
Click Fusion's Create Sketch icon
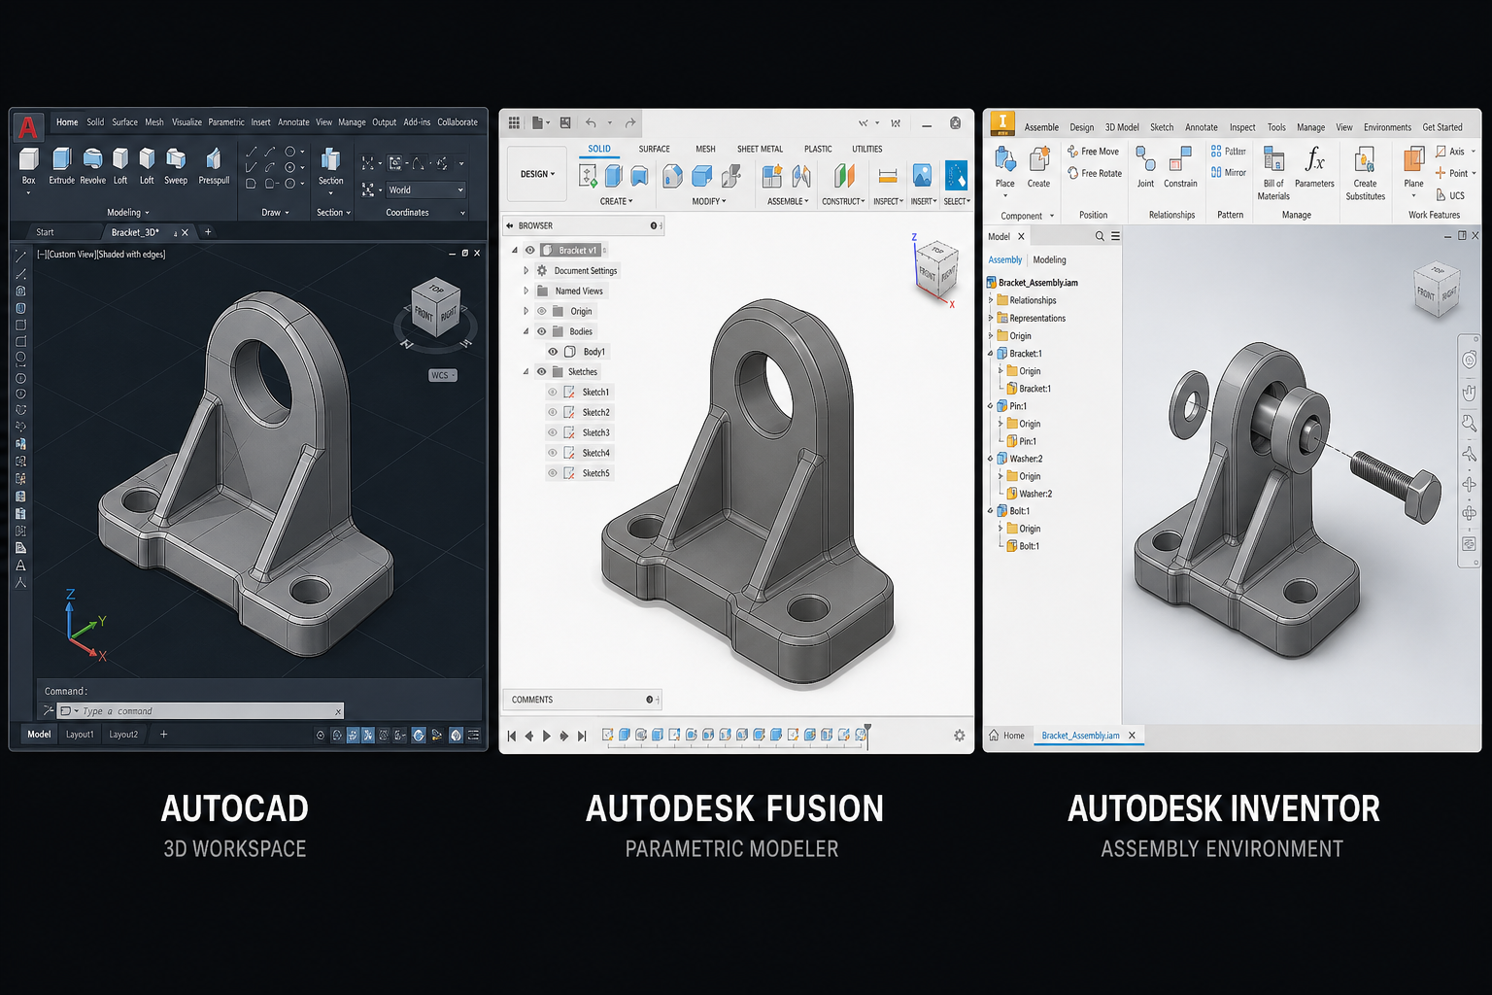coord(588,176)
